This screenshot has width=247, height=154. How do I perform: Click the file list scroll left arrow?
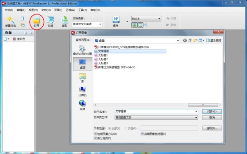[95, 105]
